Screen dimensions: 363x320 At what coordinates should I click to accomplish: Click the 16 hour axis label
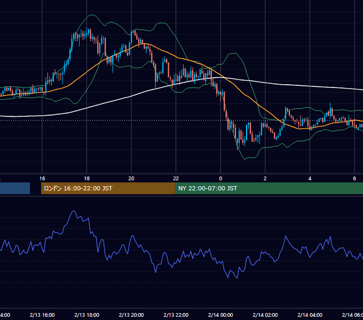tap(42, 179)
